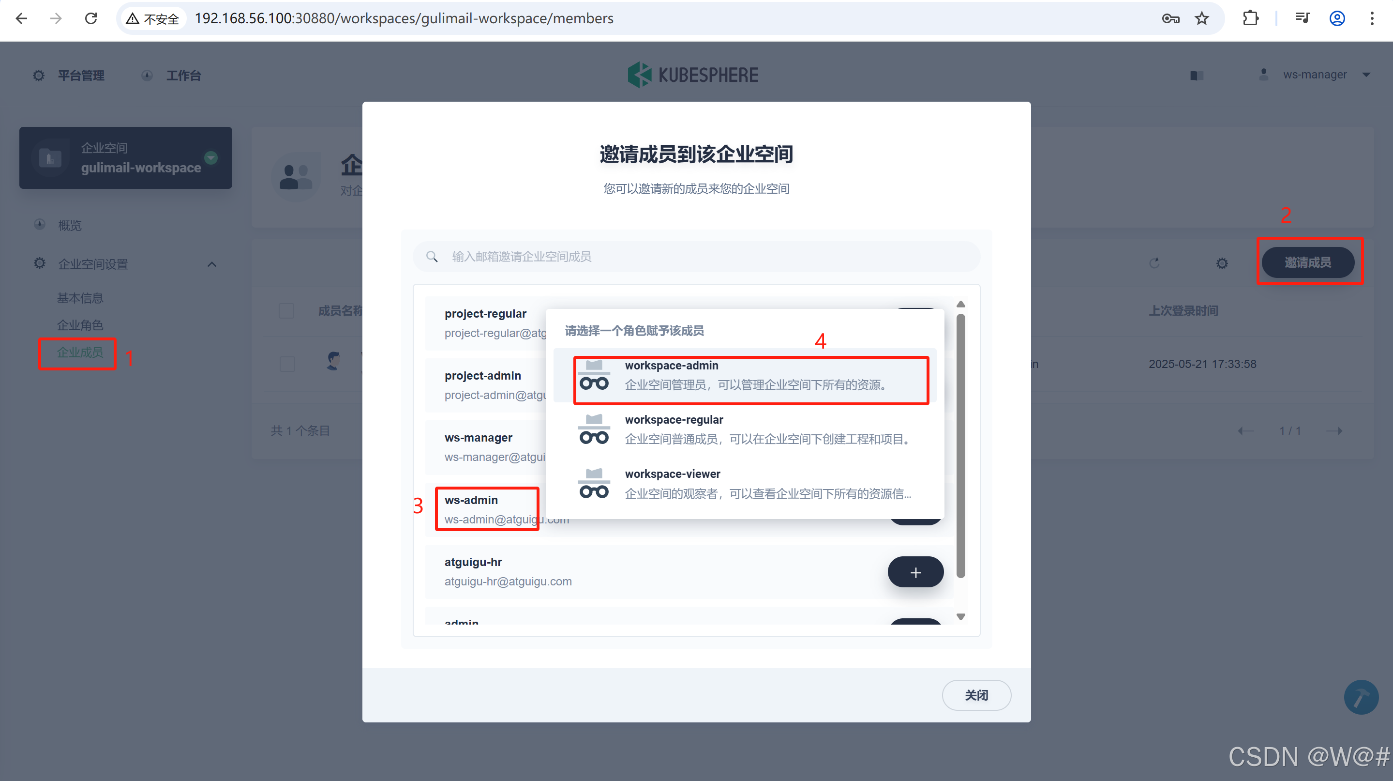Bookmark this page with the star

click(1201, 19)
